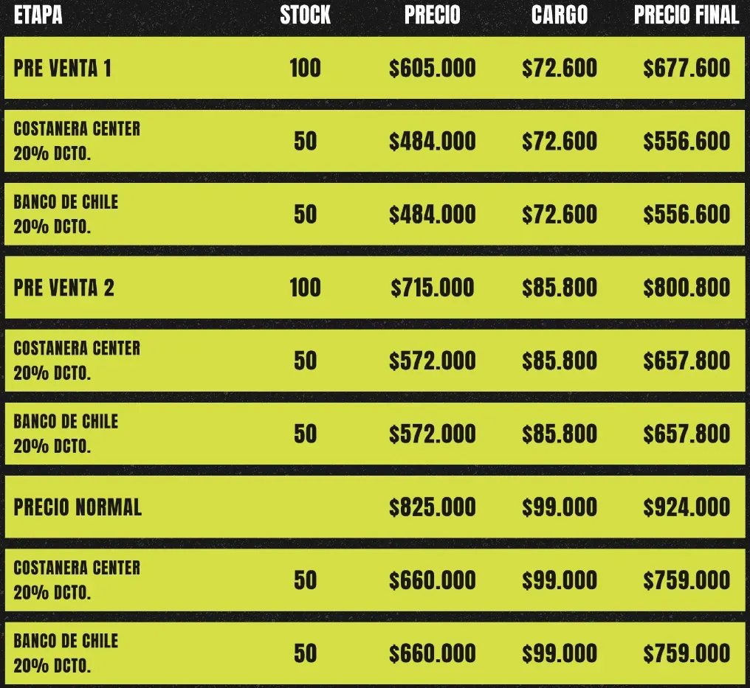Click stock value 100 in Pre Venta 1 row
This screenshot has width=750, height=688.
[305, 69]
